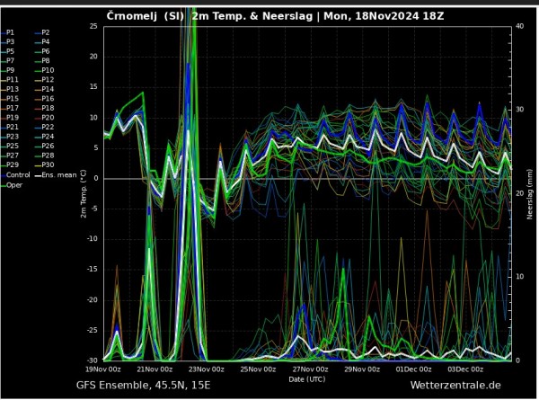Click the Control legend entry
This screenshot has width=539, height=400.
click(x=15, y=175)
